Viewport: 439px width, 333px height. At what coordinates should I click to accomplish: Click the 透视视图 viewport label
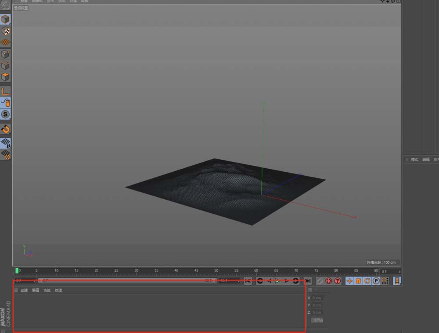coord(21,8)
